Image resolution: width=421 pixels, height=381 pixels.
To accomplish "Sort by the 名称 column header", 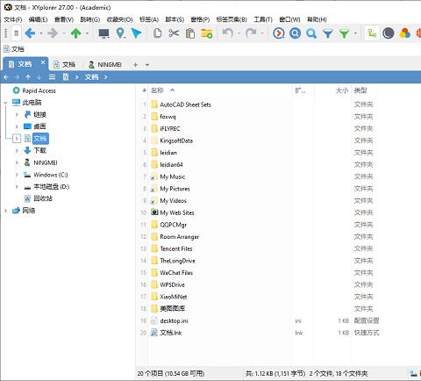I will coord(157,90).
